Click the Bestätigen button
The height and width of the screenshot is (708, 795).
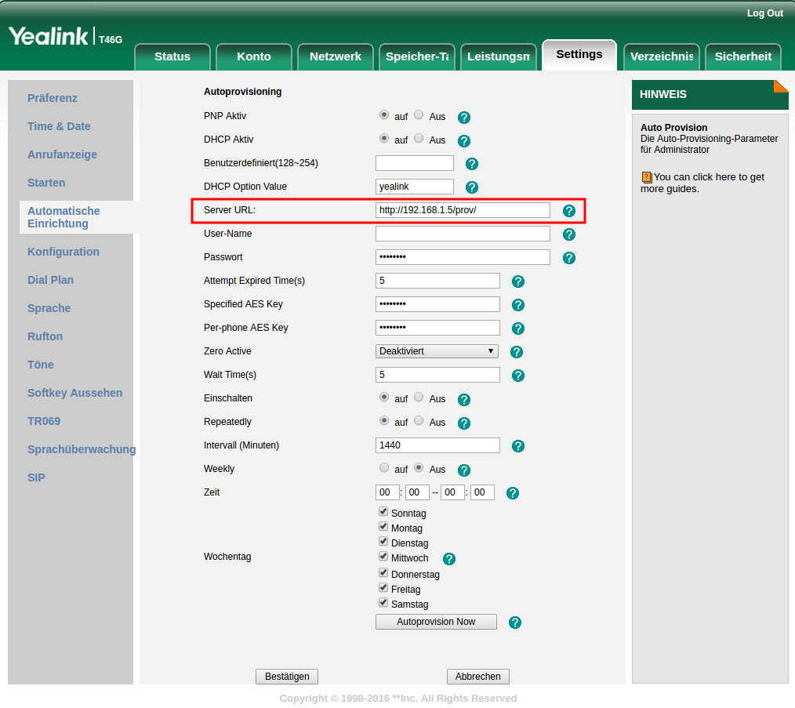pyautogui.click(x=287, y=677)
